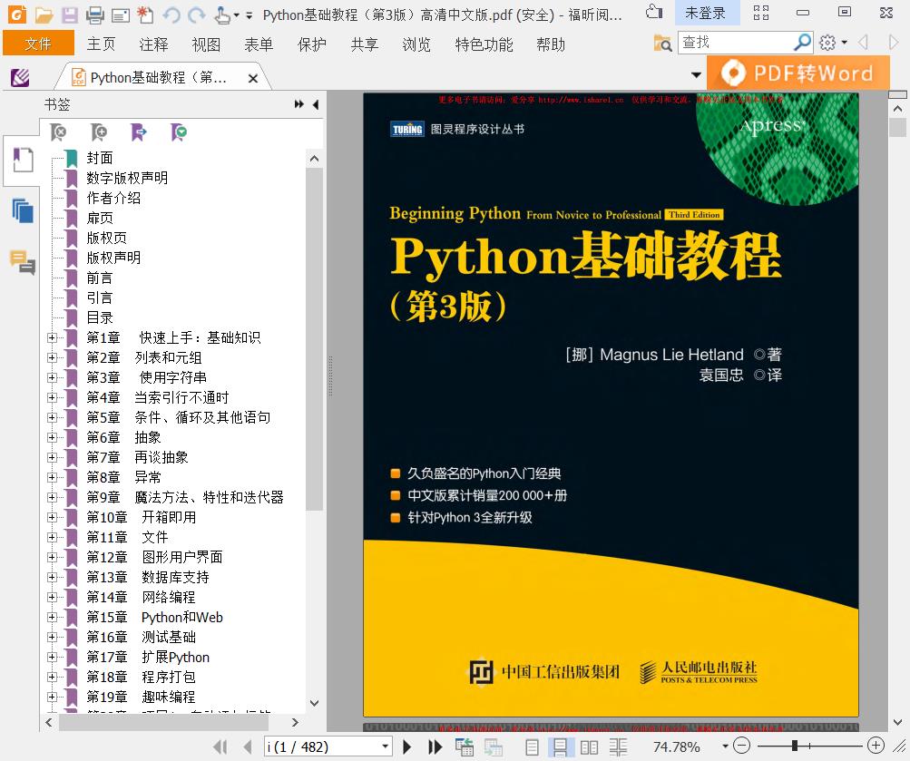The width and height of the screenshot is (910, 761).
Task: Click the go-to bookmark destination arrow icon
Action: [139, 132]
